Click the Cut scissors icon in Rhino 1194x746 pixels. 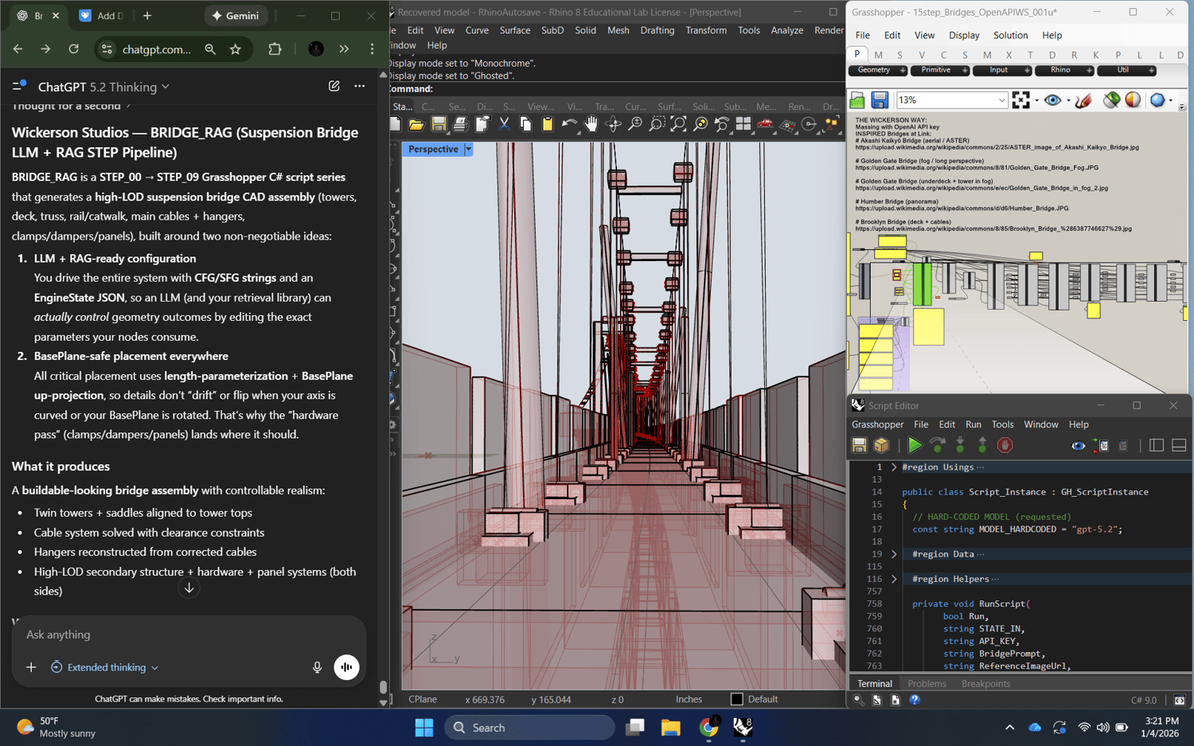504,124
